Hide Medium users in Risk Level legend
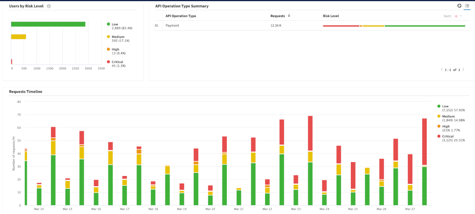The width and height of the screenshot is (475, 214). click(118, 37)
